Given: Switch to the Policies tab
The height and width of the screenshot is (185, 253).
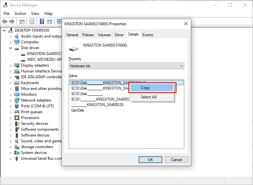Looking at the screenshot, I should (88, 35).
